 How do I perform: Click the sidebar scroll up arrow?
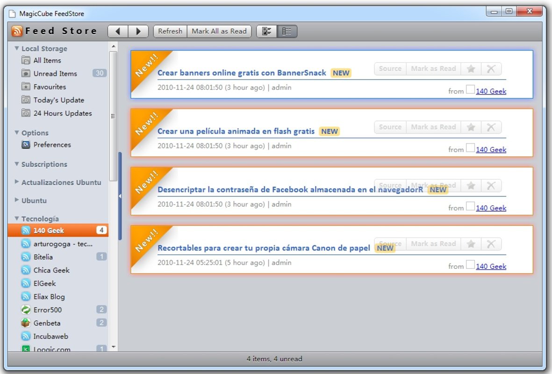tap(114, 46)
